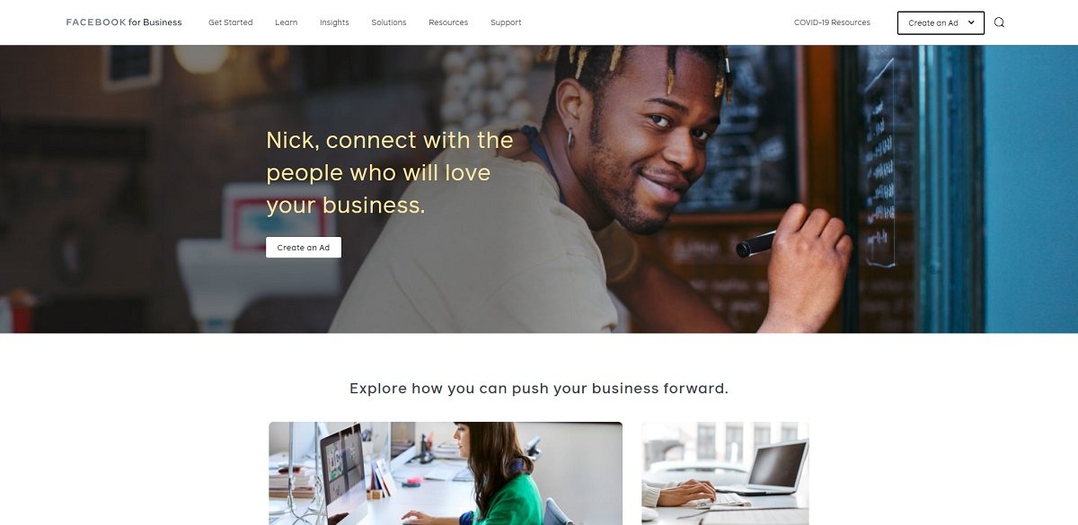
Task: Open the Insights menu
Action: point(334,22)
